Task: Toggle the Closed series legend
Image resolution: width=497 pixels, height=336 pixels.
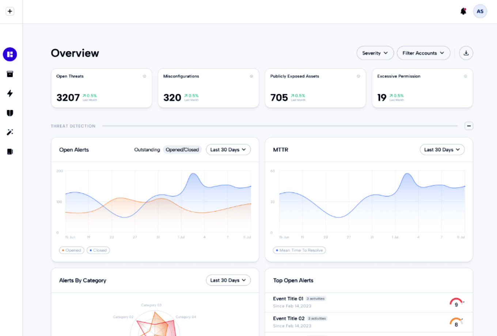Action: pos(98,250)
